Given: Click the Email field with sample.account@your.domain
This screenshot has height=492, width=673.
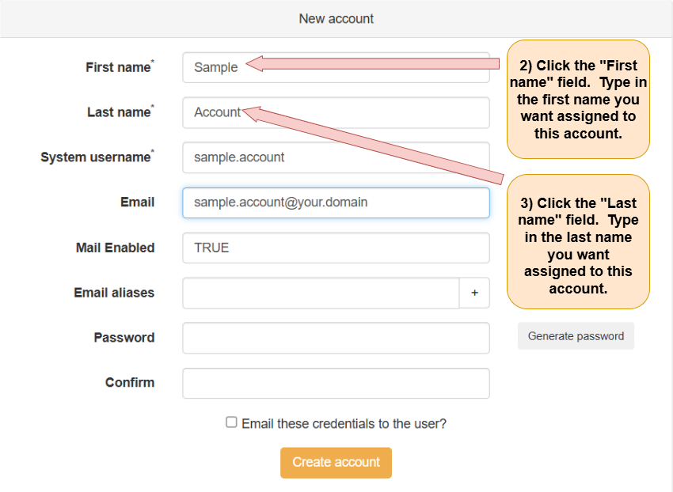Looking at the screenshot, I should click(x=336, y=202).
